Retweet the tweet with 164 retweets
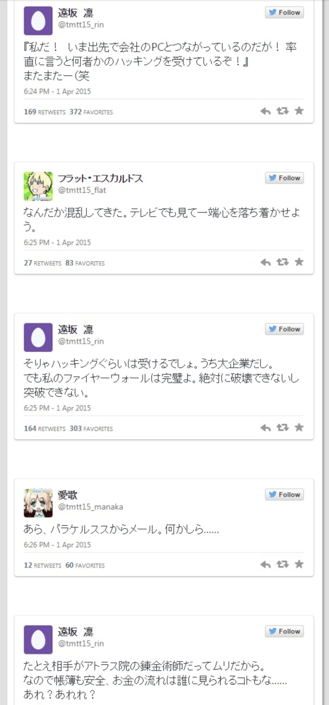This screenshot has width=329, height=705. click(x=283, y=428)
